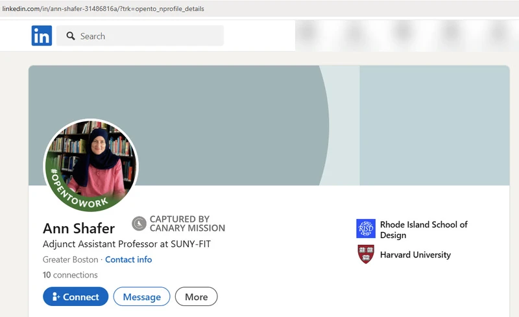Click the Harvard University crest logo

[x=366, y=254]
